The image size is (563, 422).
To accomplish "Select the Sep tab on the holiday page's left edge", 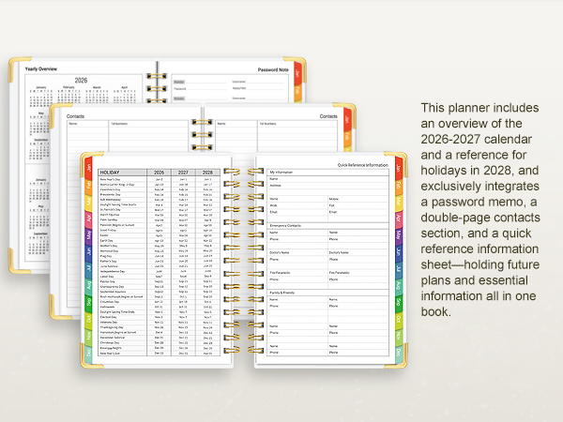I will tap(88, 302).
